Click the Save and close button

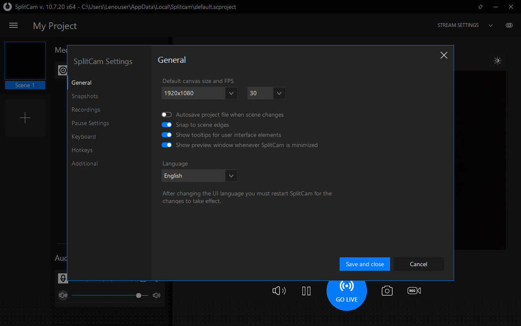coord(365,264)
